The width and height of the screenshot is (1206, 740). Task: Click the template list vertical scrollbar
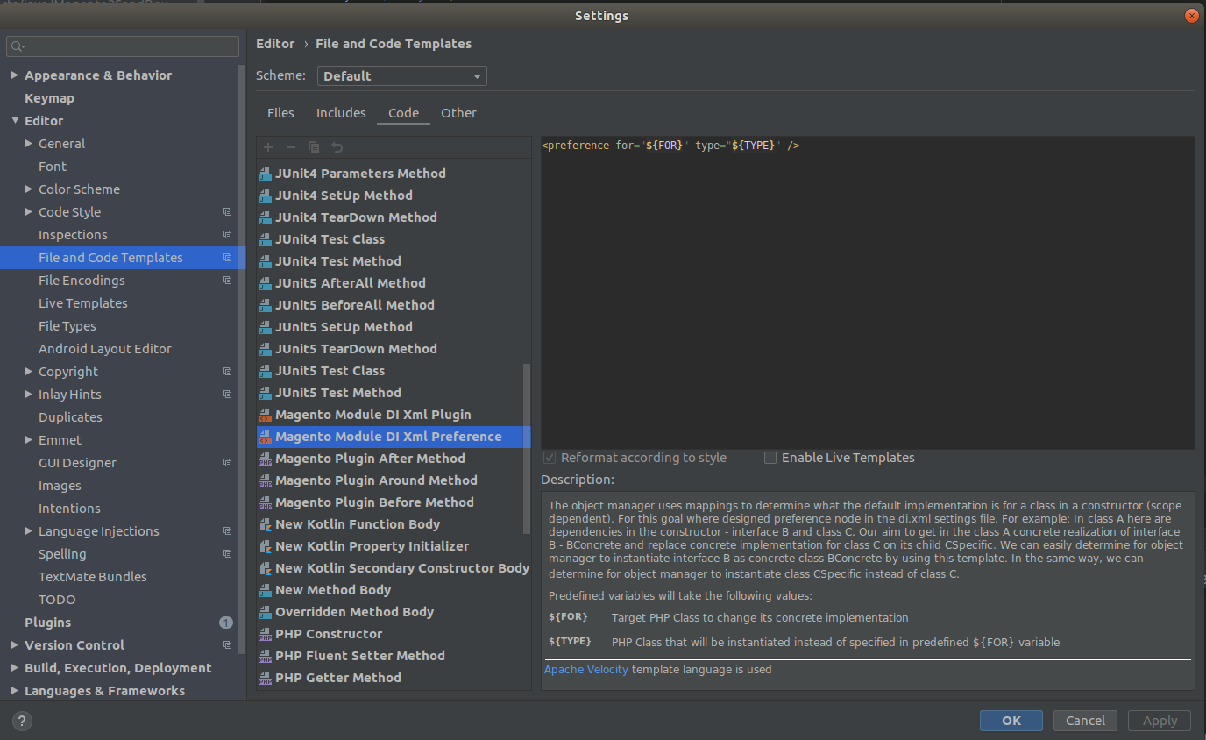click(x=527, y=447)
